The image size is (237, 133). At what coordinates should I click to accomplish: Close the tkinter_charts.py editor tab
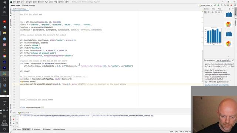click(27, 9)
